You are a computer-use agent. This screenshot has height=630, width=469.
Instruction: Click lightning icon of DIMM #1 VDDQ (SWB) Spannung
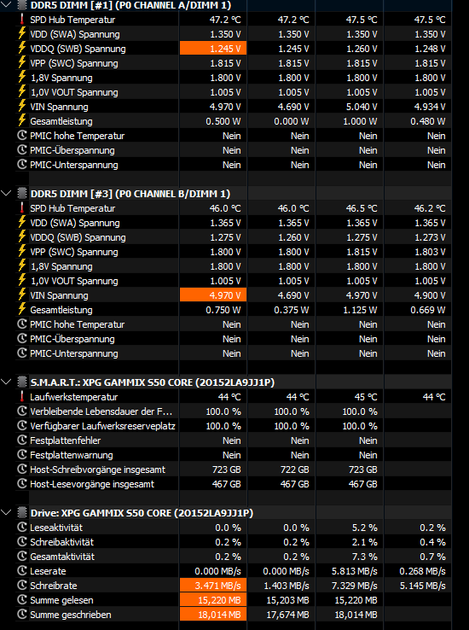pyautogui.click(x=22, y=48)
